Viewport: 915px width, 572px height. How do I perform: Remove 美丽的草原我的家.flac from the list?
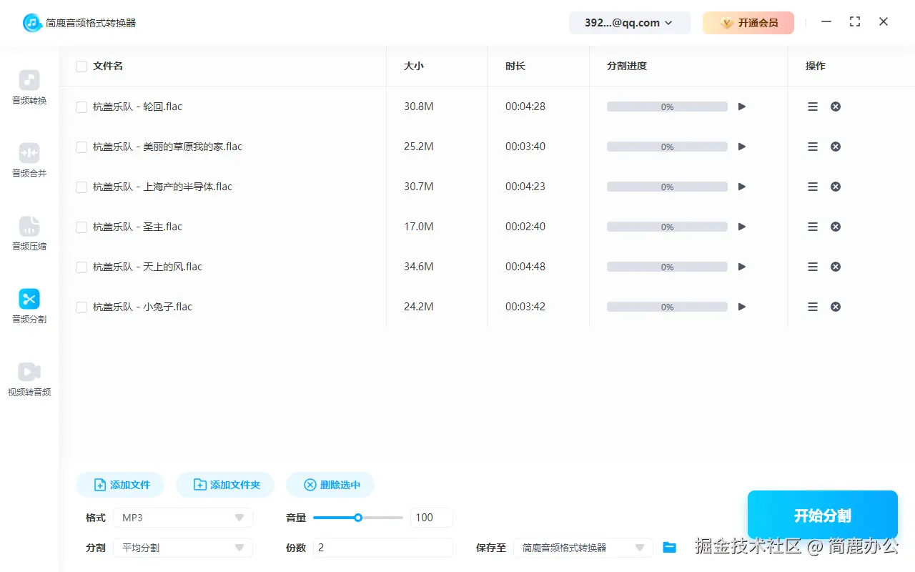coord(836,147)
